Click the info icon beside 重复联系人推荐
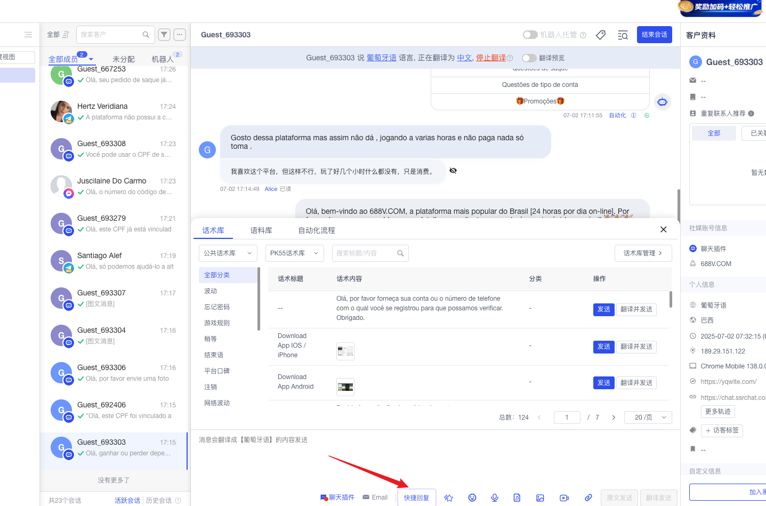Screen dimensions: 766x506 [x=751, y=114]
